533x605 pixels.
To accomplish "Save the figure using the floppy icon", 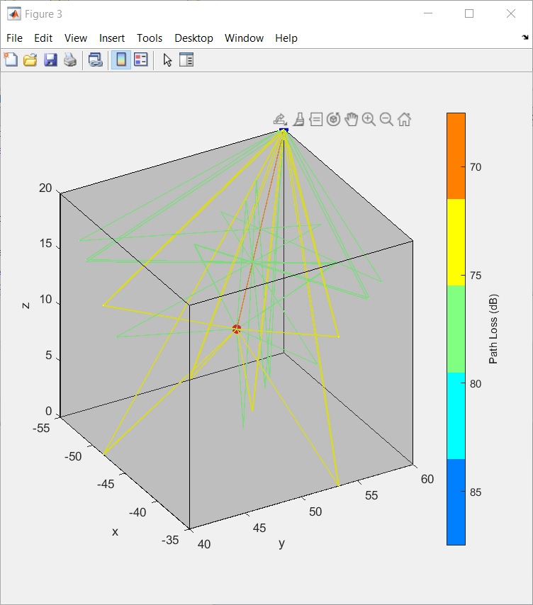I will pyautogui.click(x=50, y=60).
